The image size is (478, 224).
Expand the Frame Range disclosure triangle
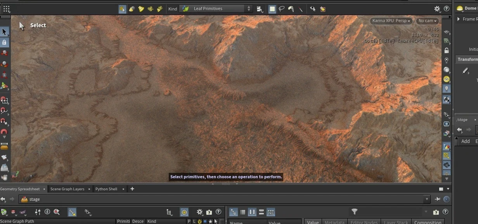click(x=459, y=19)
